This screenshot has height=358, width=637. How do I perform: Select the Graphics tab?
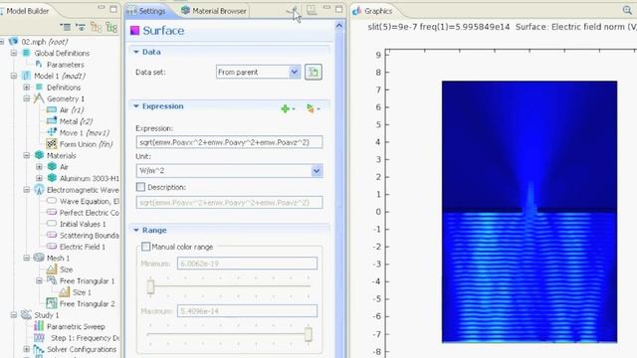click(373, 11)
